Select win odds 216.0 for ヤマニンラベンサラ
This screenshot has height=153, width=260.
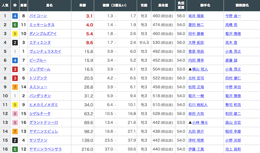tap(87, 149)
